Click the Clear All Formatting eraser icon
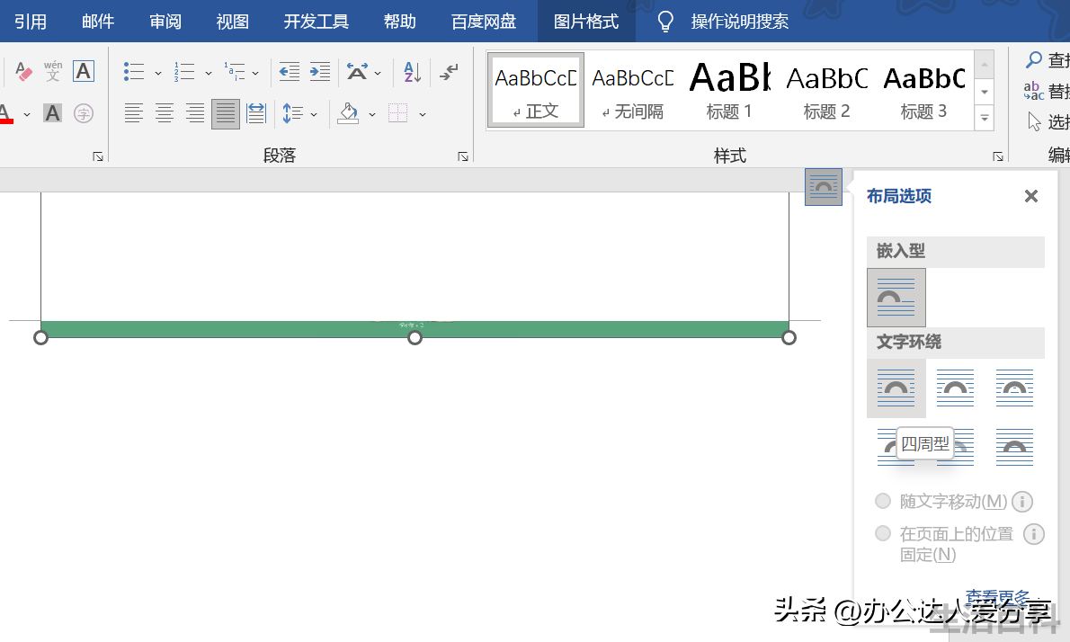 point(22,71)
